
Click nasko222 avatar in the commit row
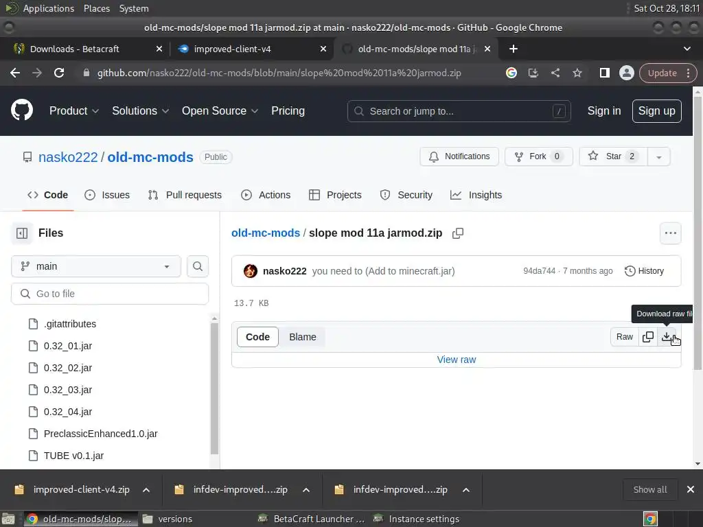251,270
